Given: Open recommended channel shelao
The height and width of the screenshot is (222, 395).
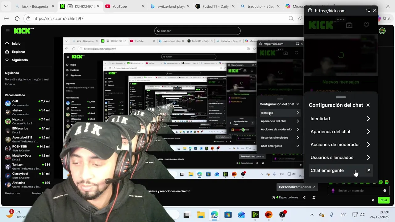Looking at the screenshot, I should [x=27, y=112].
